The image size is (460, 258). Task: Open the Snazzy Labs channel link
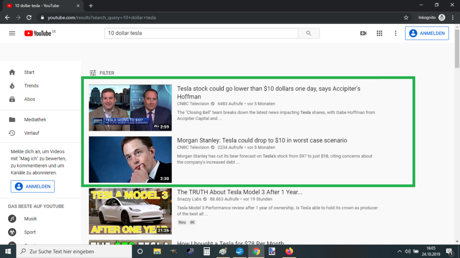189,199
